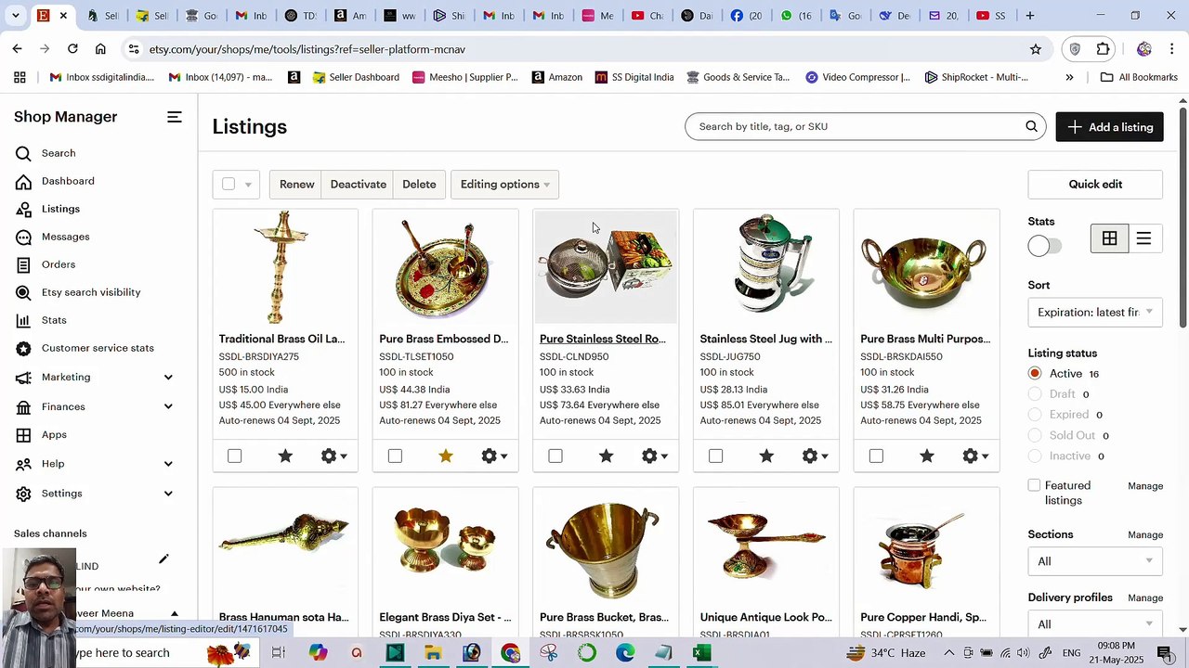Edit sales channel with the pencil icon
The height and width of the screenshot is (668, 1189).
163,559
